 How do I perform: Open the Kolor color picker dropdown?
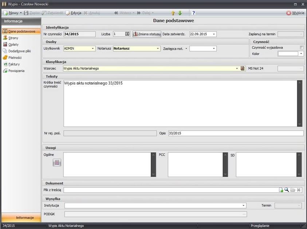tap(301, 54)
